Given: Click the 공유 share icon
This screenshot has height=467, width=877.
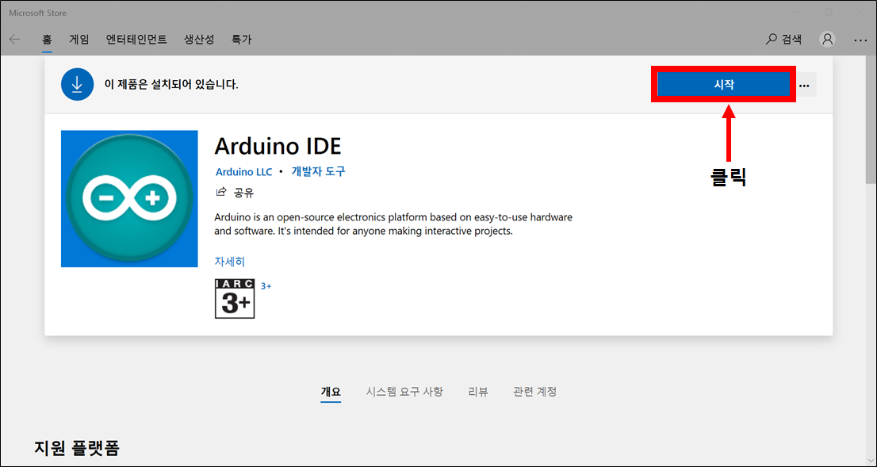Looking at the screenshot, I should [221, 193].
